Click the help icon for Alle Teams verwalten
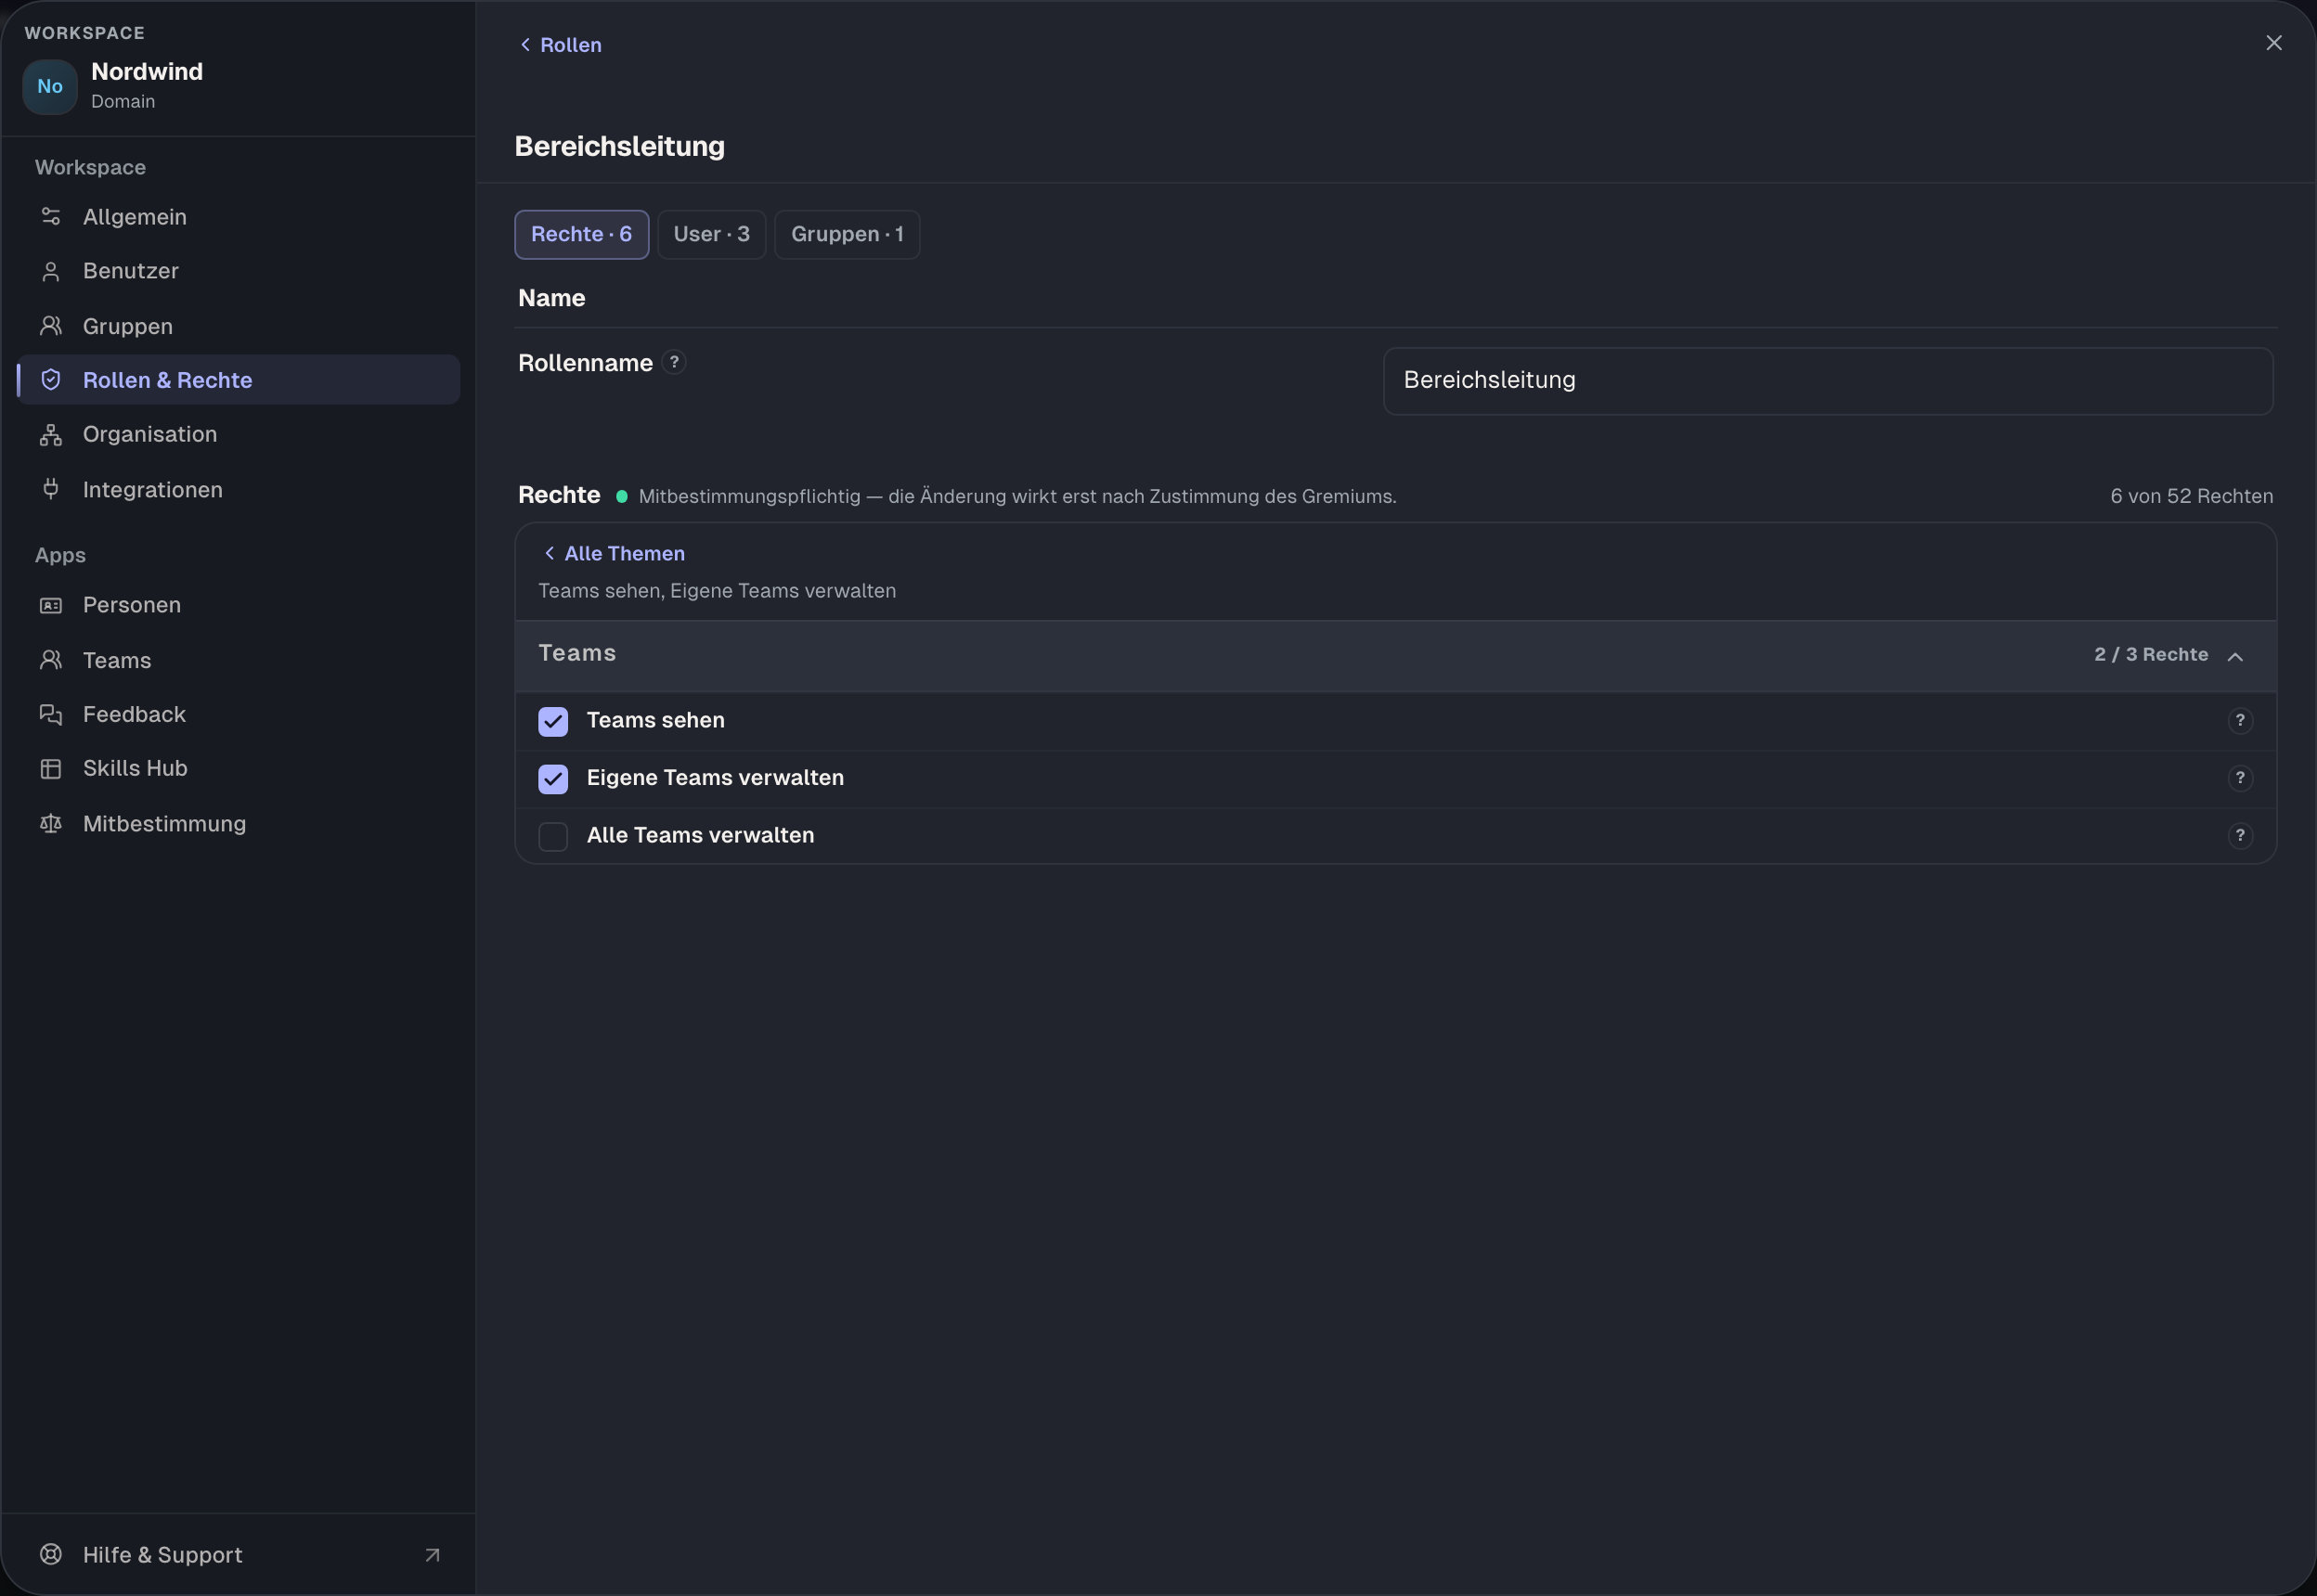2317x1596 pixels. pos(2240,836)
